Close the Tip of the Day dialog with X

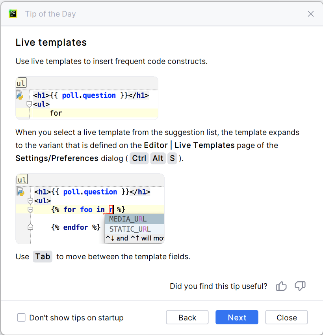pyautogui.click(x=311, y=14)
